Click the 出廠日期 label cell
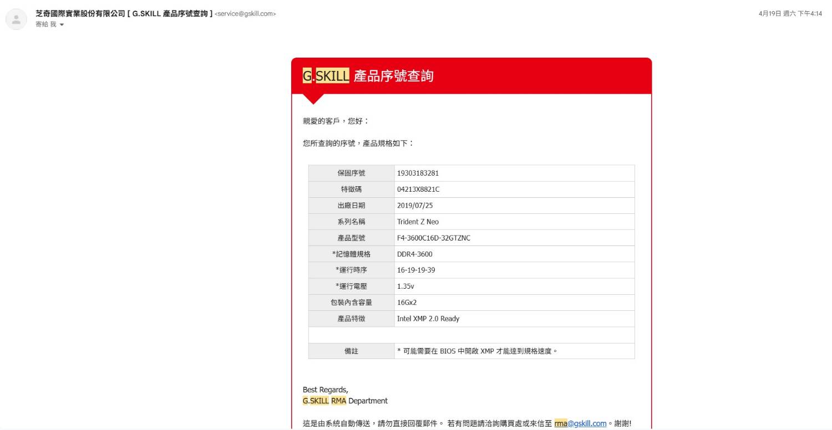The height and width of the screenshot is (430, 832). [352, 206]
